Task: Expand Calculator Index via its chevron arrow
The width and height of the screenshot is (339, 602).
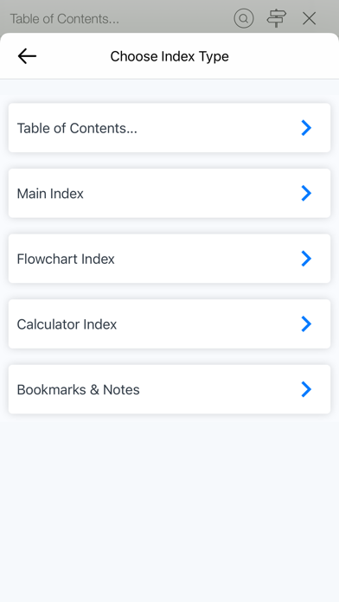Action: click(306, 323)
